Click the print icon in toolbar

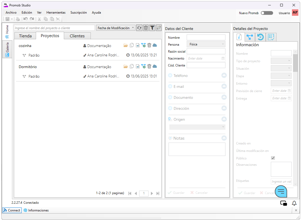point(18,19)
